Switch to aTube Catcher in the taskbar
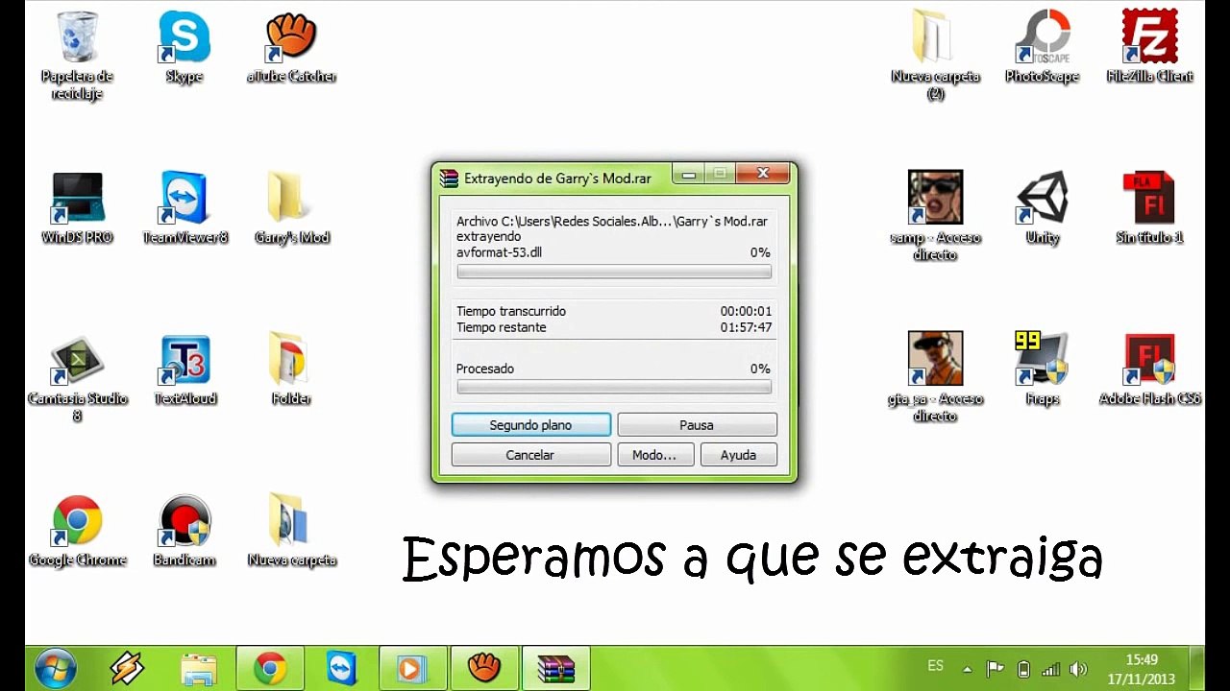1230x691 pixels. tap(484, 668)
